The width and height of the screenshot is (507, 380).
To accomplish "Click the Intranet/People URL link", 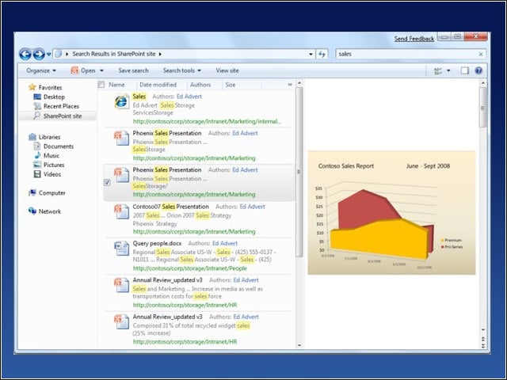I will coord(190,268).
